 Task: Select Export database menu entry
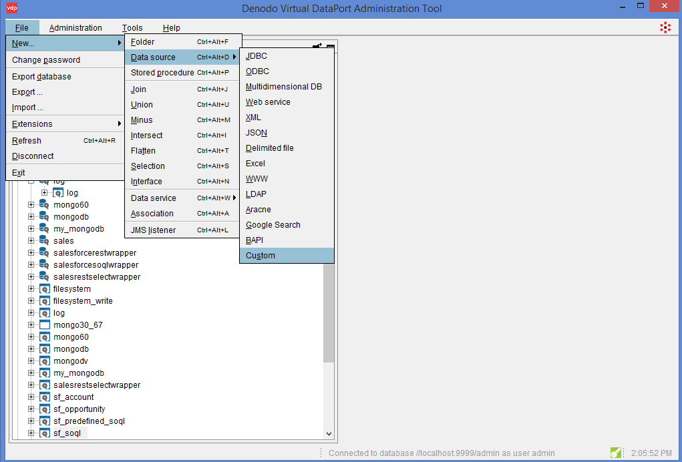pos(65,77)
